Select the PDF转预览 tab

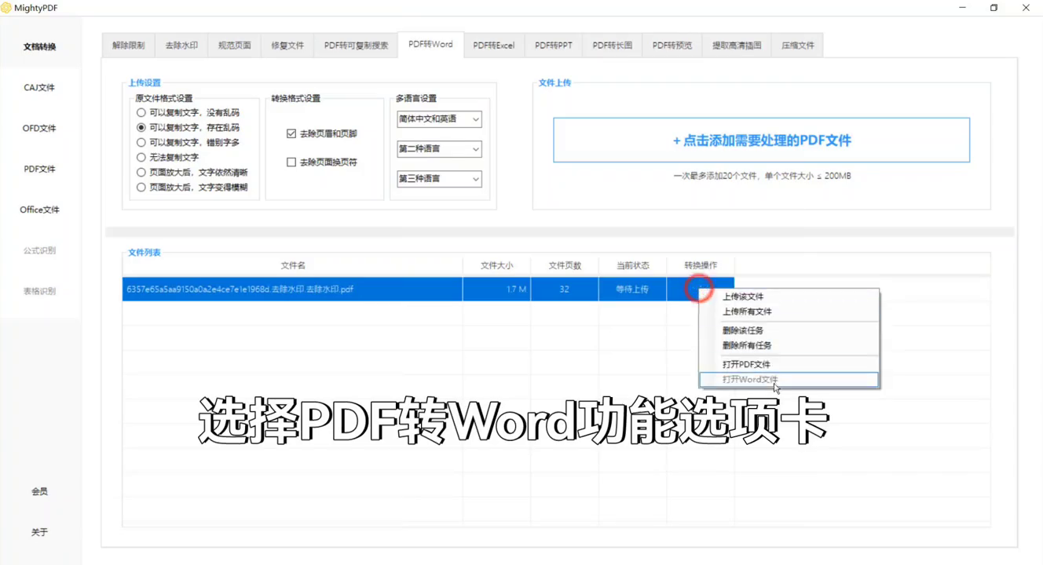tap(672, 46)
